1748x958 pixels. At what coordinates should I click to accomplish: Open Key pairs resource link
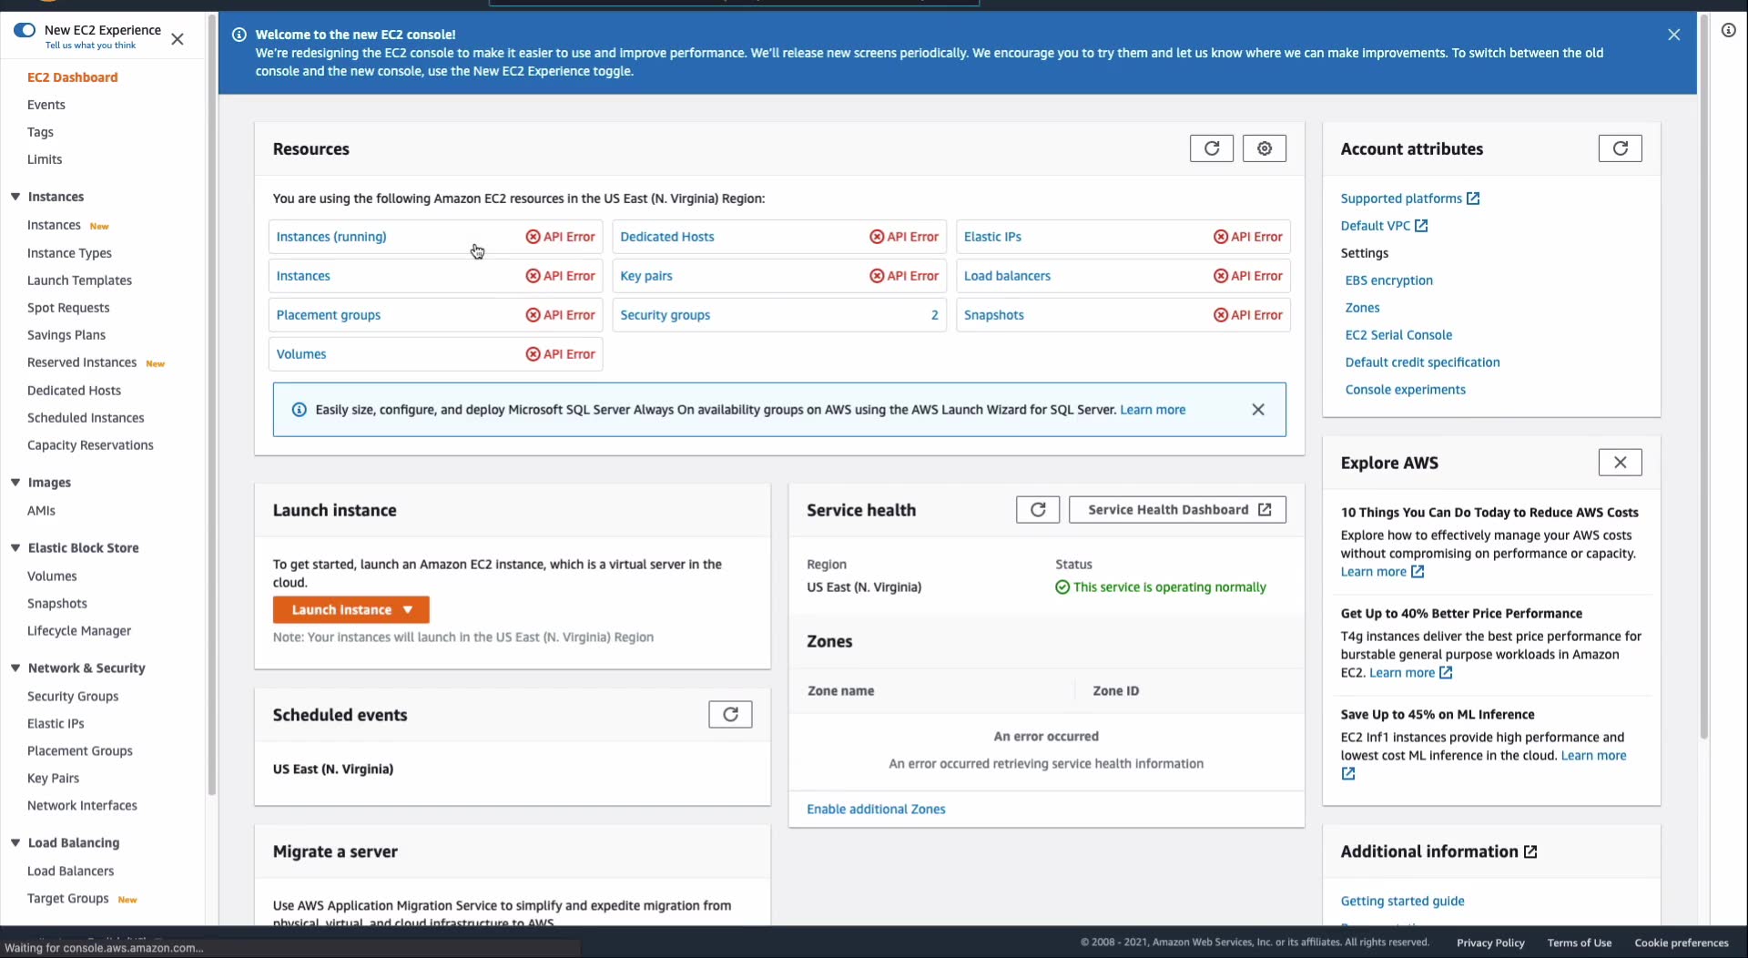click(x=646, y=276)
